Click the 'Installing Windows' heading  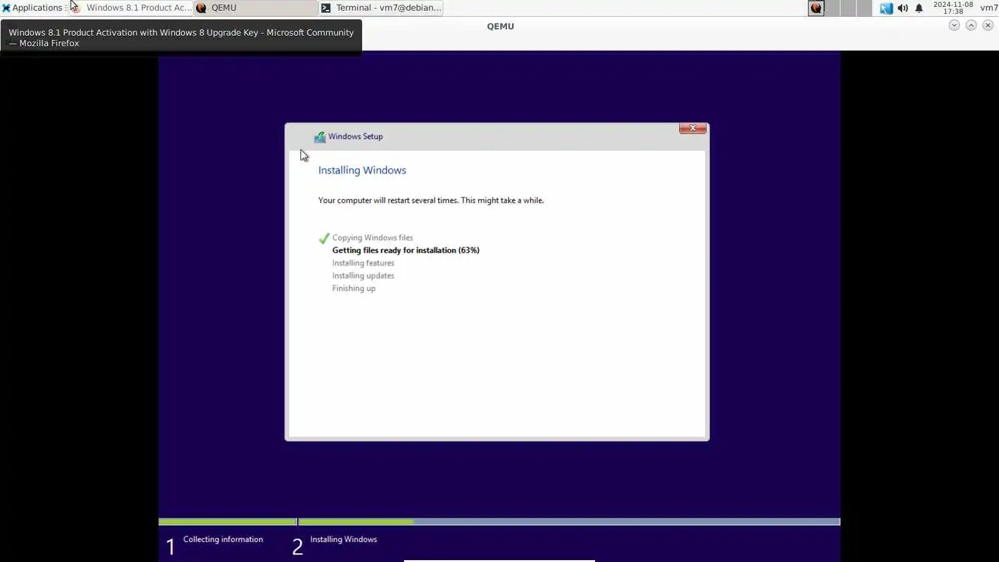point(362,170)
